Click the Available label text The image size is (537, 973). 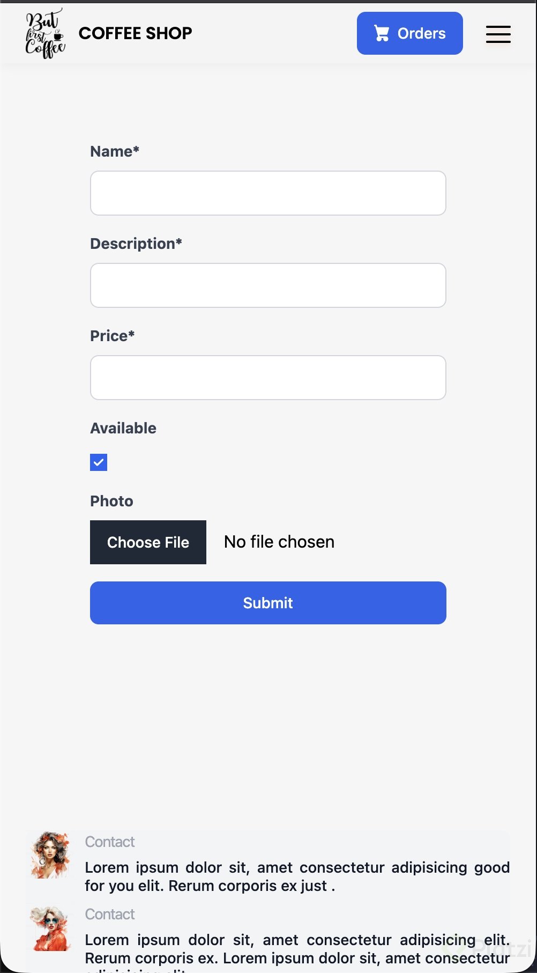click(x=123, y=428)
